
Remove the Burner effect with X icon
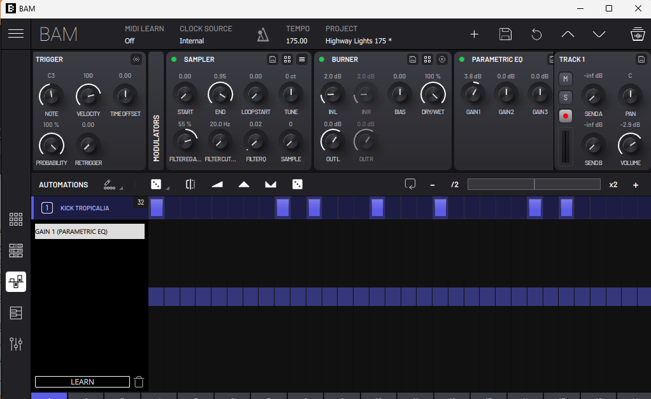tap(442, 59)
